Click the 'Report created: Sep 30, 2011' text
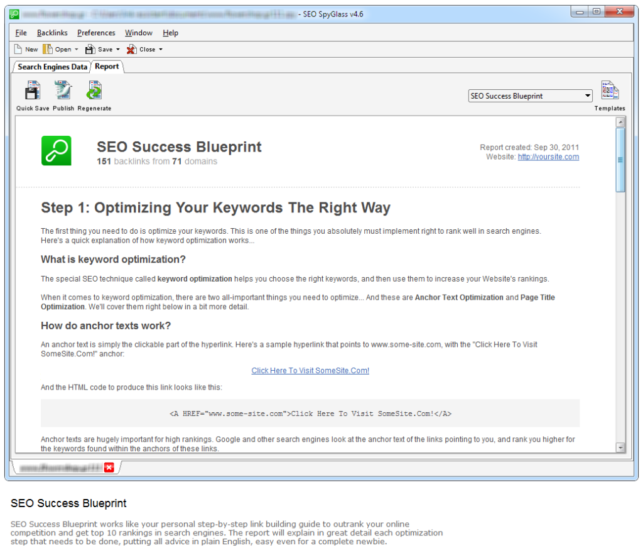Screen dimensions: 643x548 (529, 147)
